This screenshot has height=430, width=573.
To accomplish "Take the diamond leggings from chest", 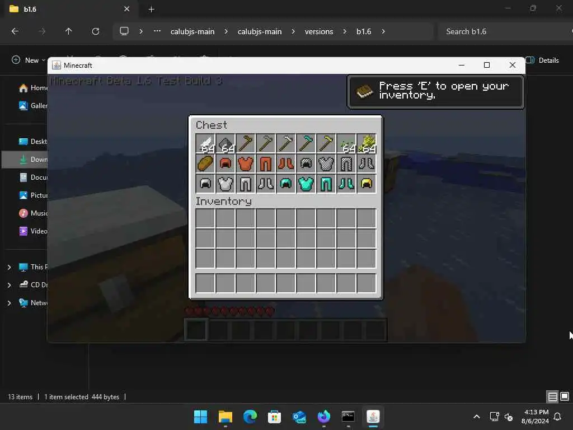I will coord(326,184).
